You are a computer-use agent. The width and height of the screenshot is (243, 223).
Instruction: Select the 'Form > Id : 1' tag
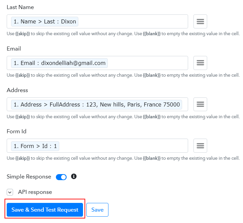pyautogui.click(x=35, y=146)
